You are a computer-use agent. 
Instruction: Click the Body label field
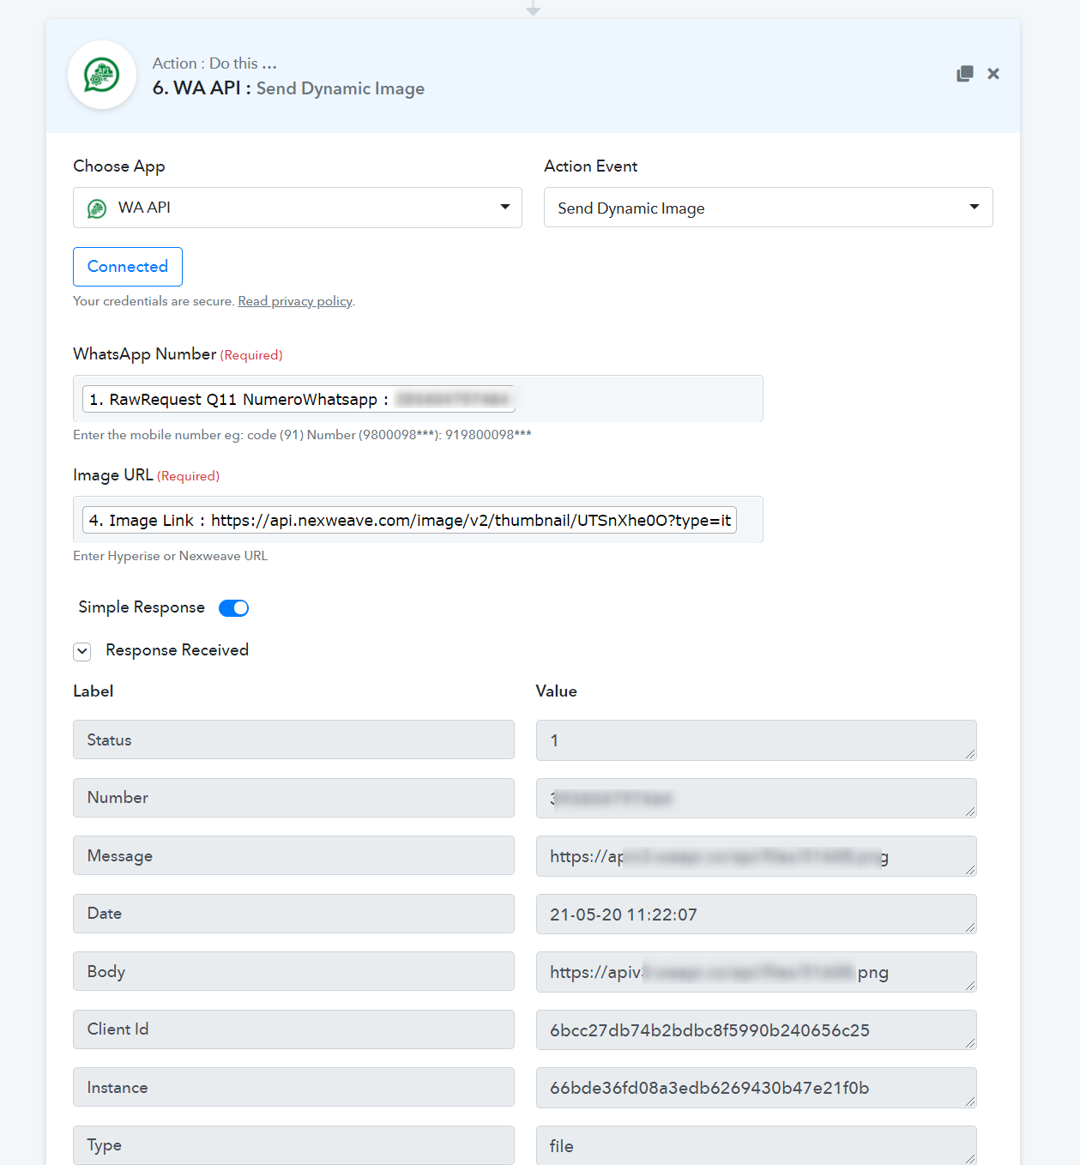293,971
